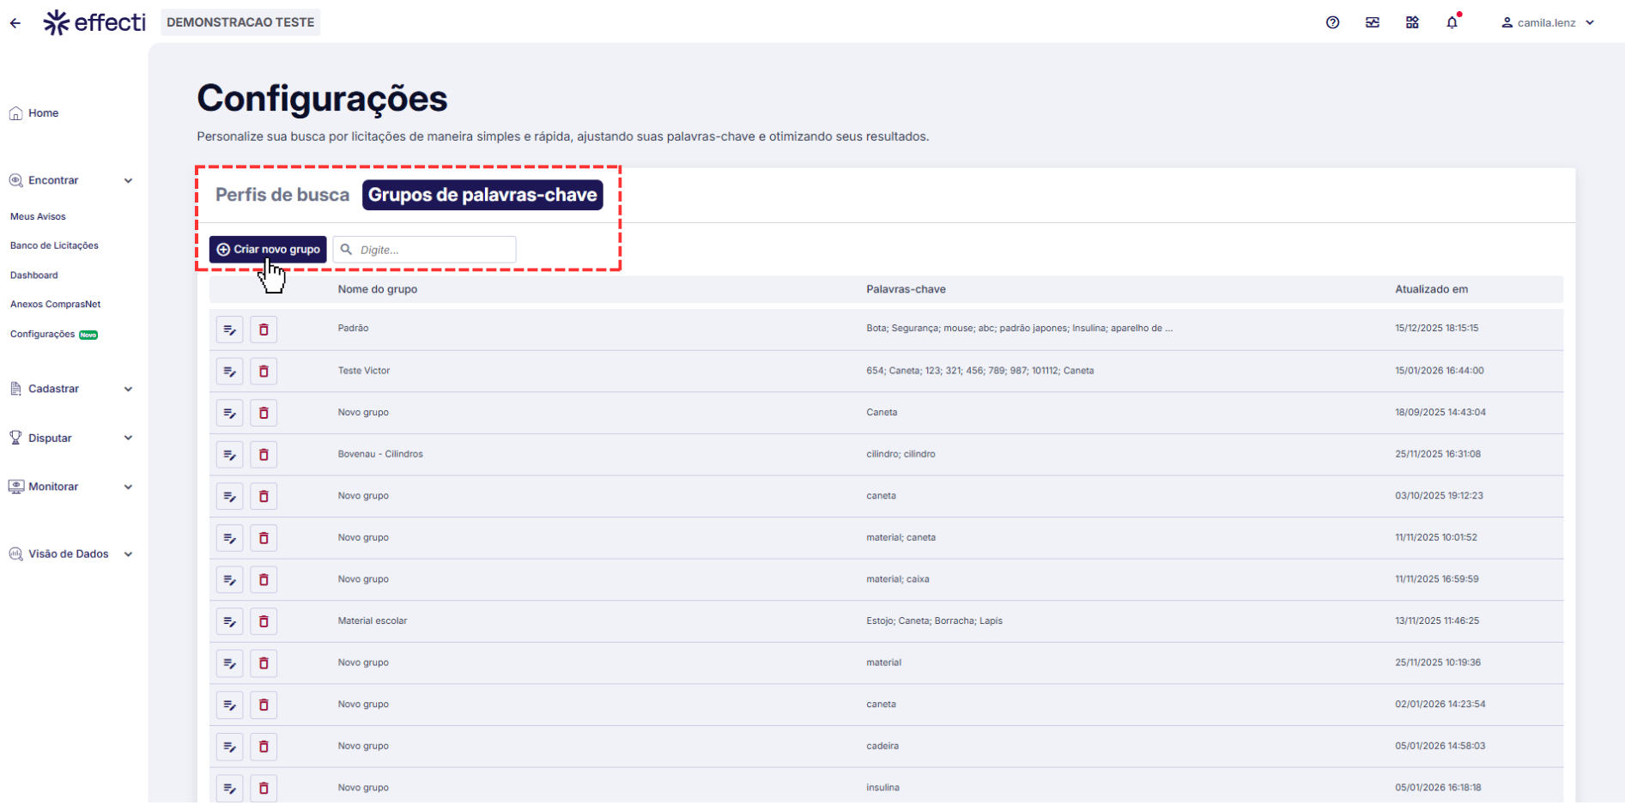Open the notifications bell icon
1625x805 pixels.
1452,23
